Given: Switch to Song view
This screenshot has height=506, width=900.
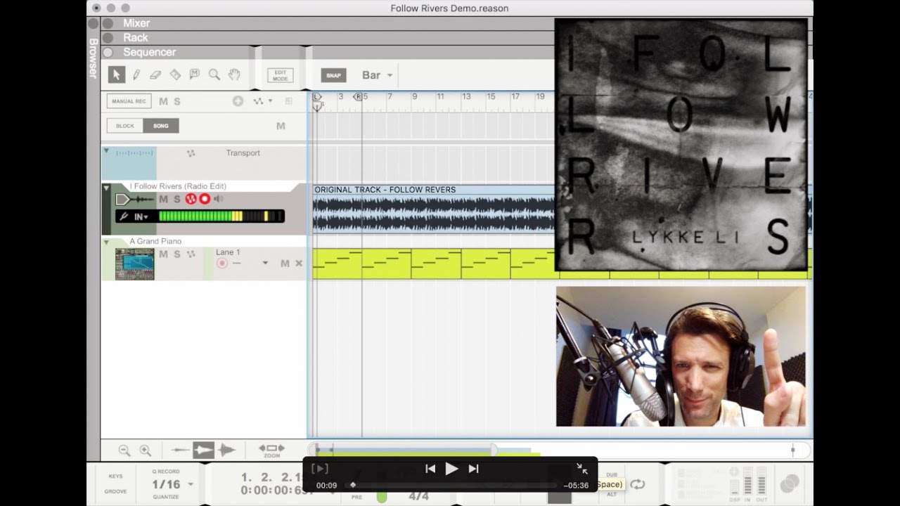Looking at the screenshot, I should (161, 126).
